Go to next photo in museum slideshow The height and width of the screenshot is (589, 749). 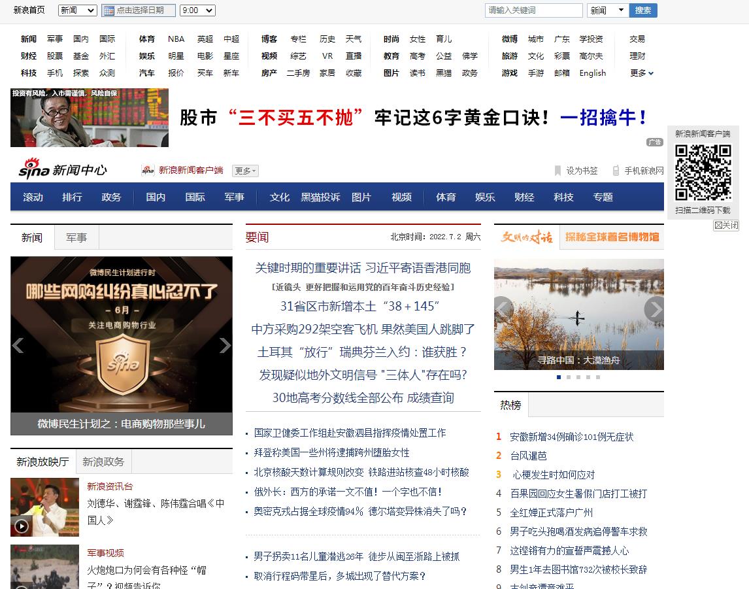654,309
